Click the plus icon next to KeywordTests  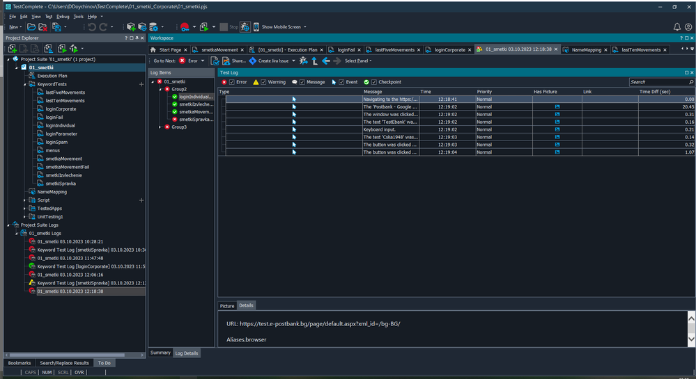coord(141,84)
